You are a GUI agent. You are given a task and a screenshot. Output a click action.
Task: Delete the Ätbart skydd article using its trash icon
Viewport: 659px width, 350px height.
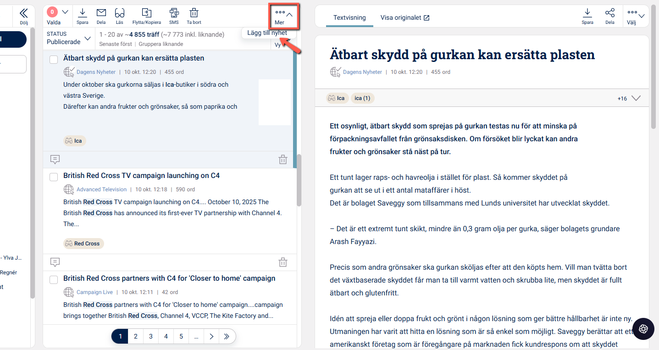click(x=283, y=160)
